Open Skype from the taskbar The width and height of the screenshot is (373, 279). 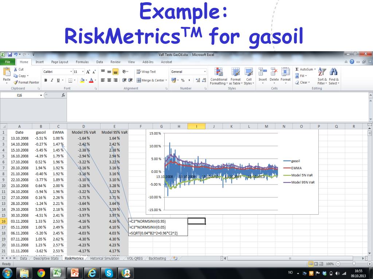pos(109,273)
